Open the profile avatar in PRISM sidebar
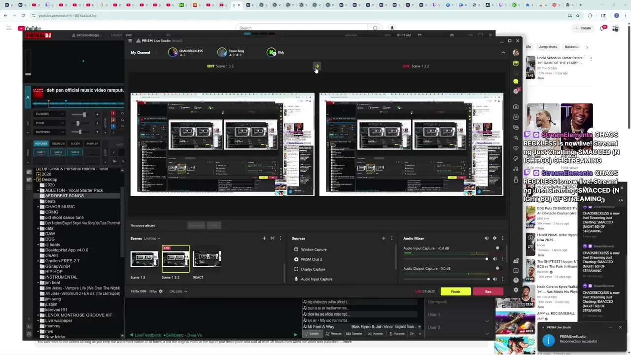Screen dimensions: 631x355 (x=516, y=53)
